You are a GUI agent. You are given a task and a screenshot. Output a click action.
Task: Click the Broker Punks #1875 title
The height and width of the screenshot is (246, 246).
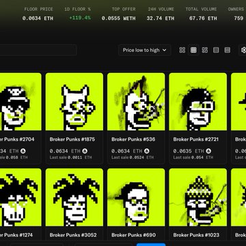tap(72, 139)
